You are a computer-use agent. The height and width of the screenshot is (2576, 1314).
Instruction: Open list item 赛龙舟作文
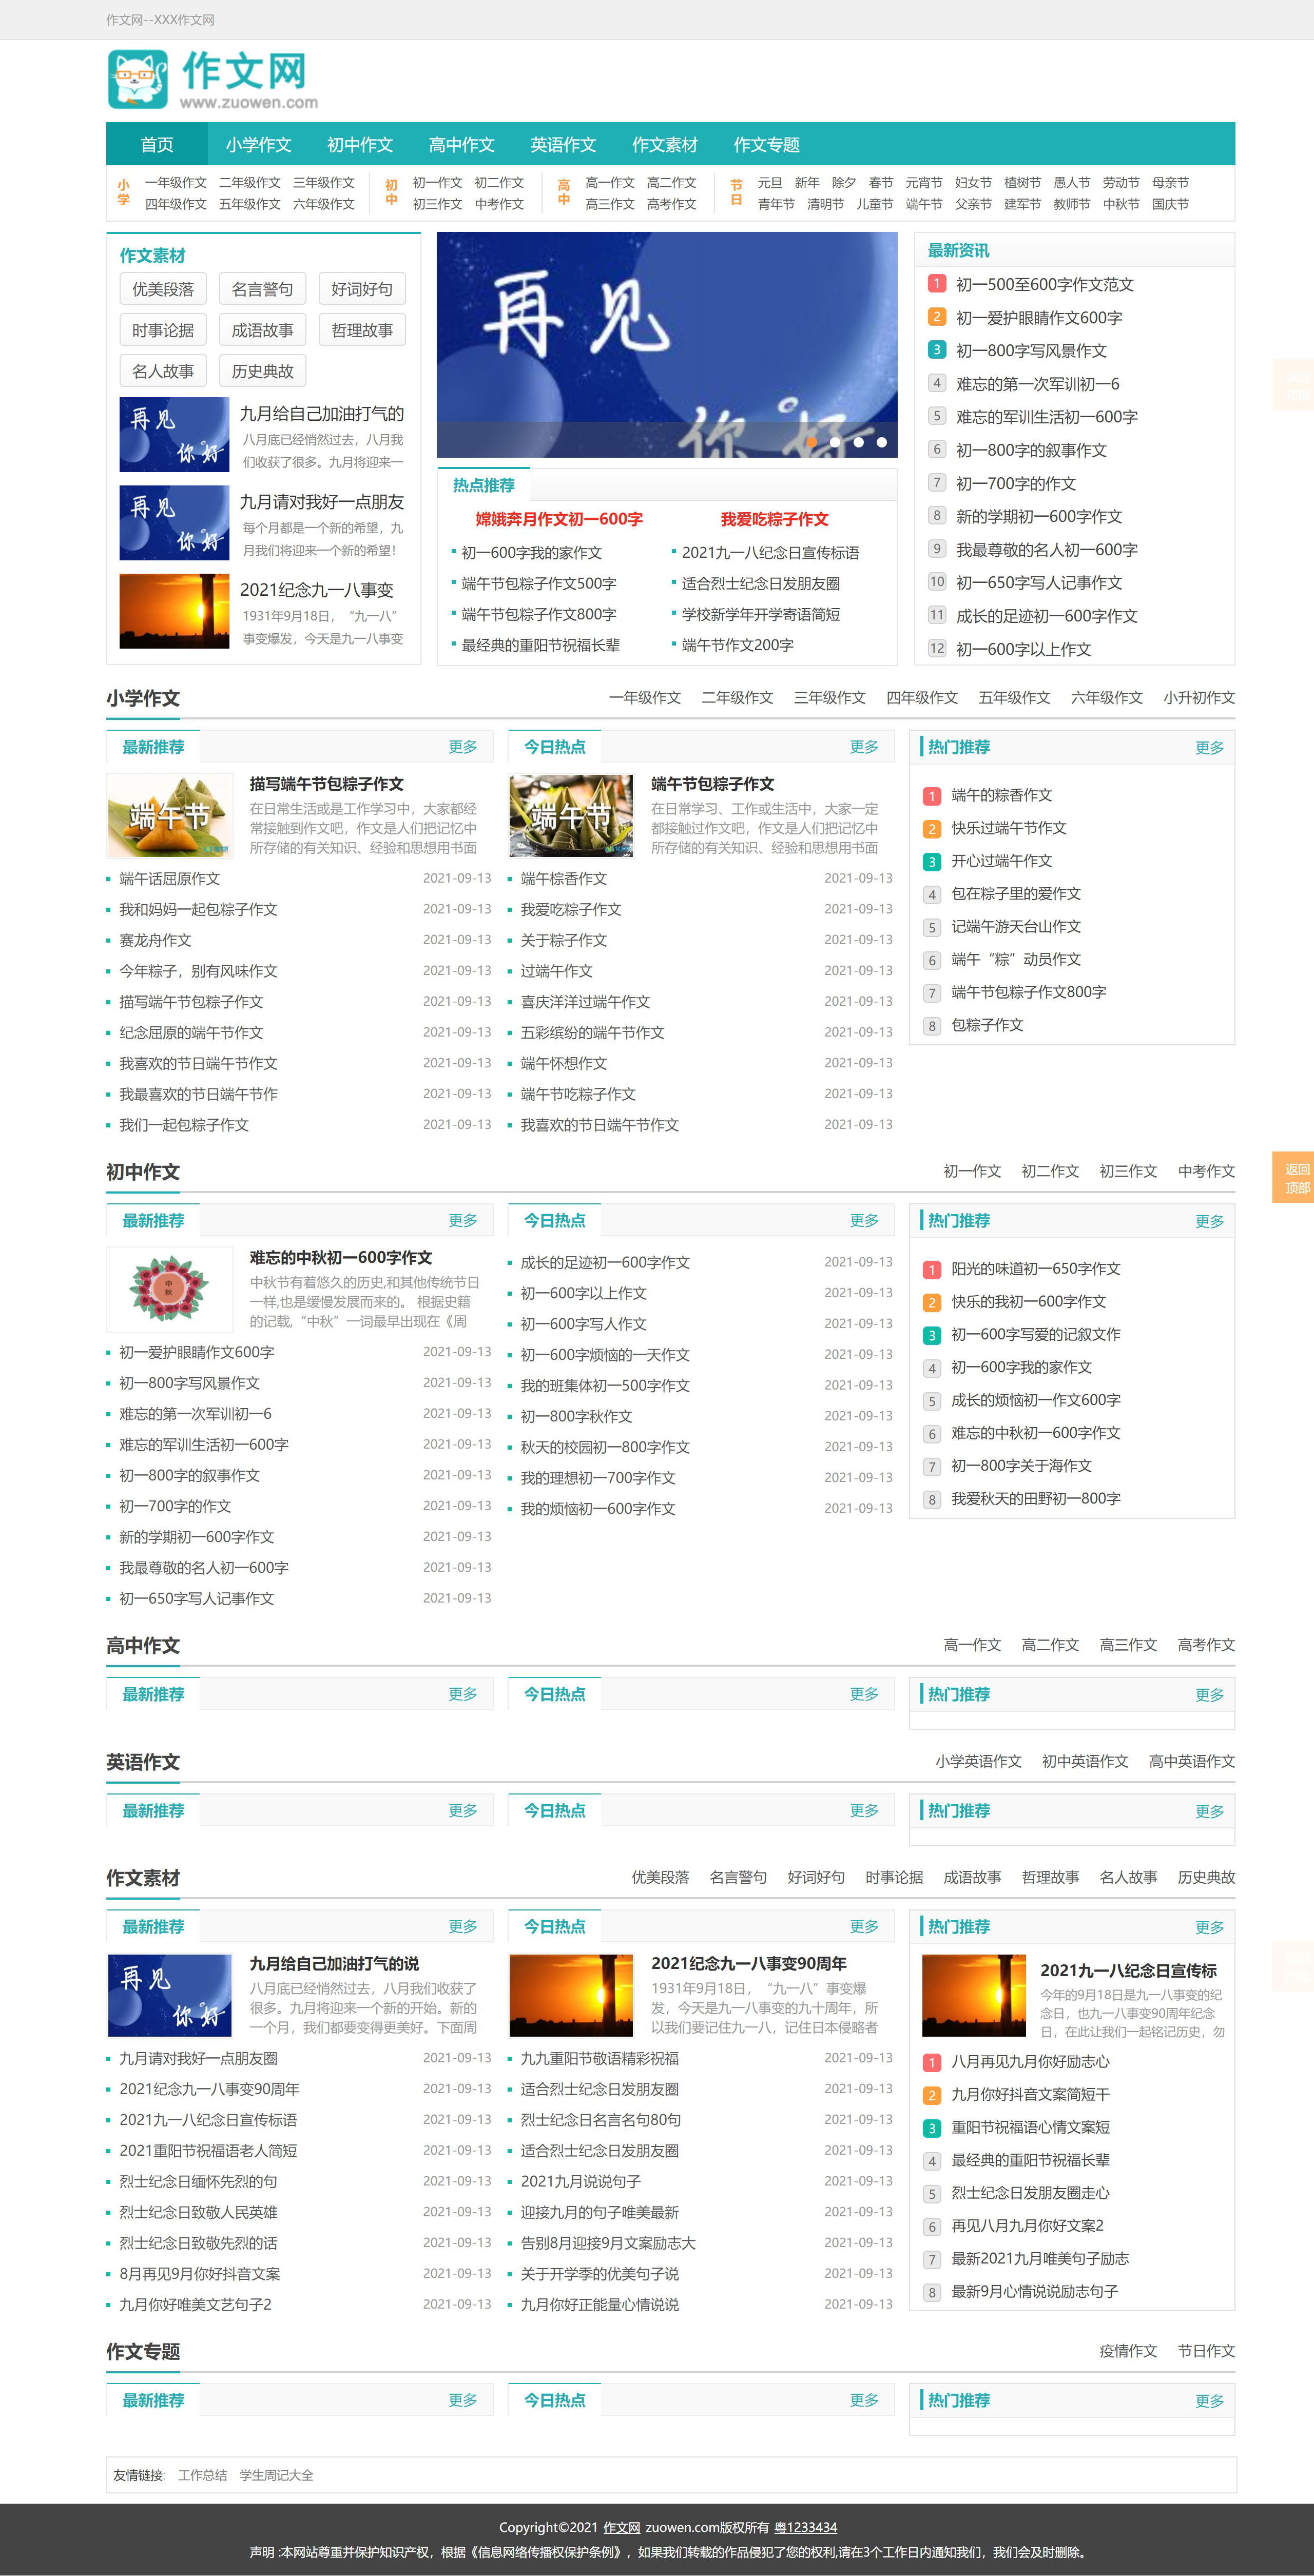[155, 940]
